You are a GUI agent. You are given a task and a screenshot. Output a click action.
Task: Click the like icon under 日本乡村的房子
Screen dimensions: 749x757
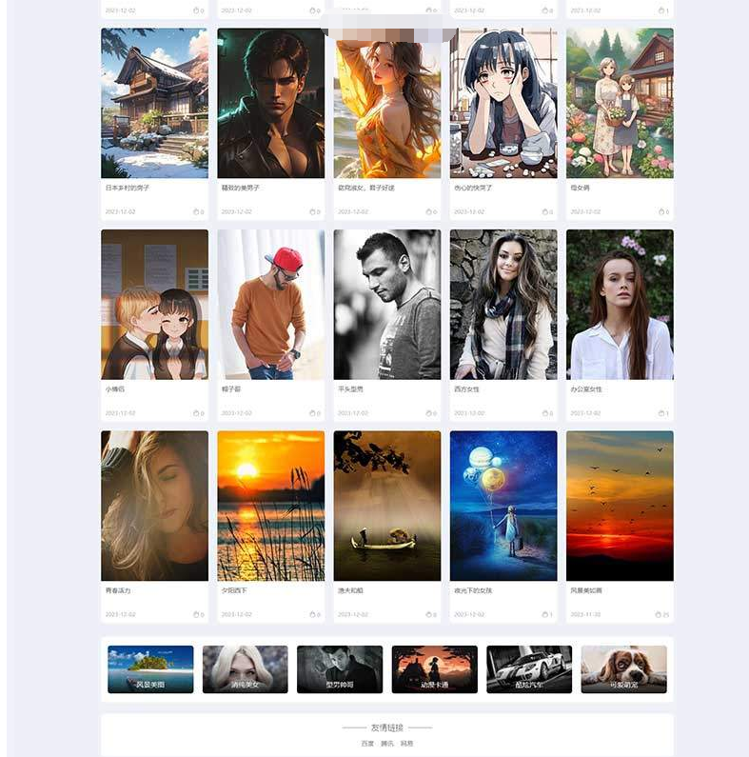(196, 212)
